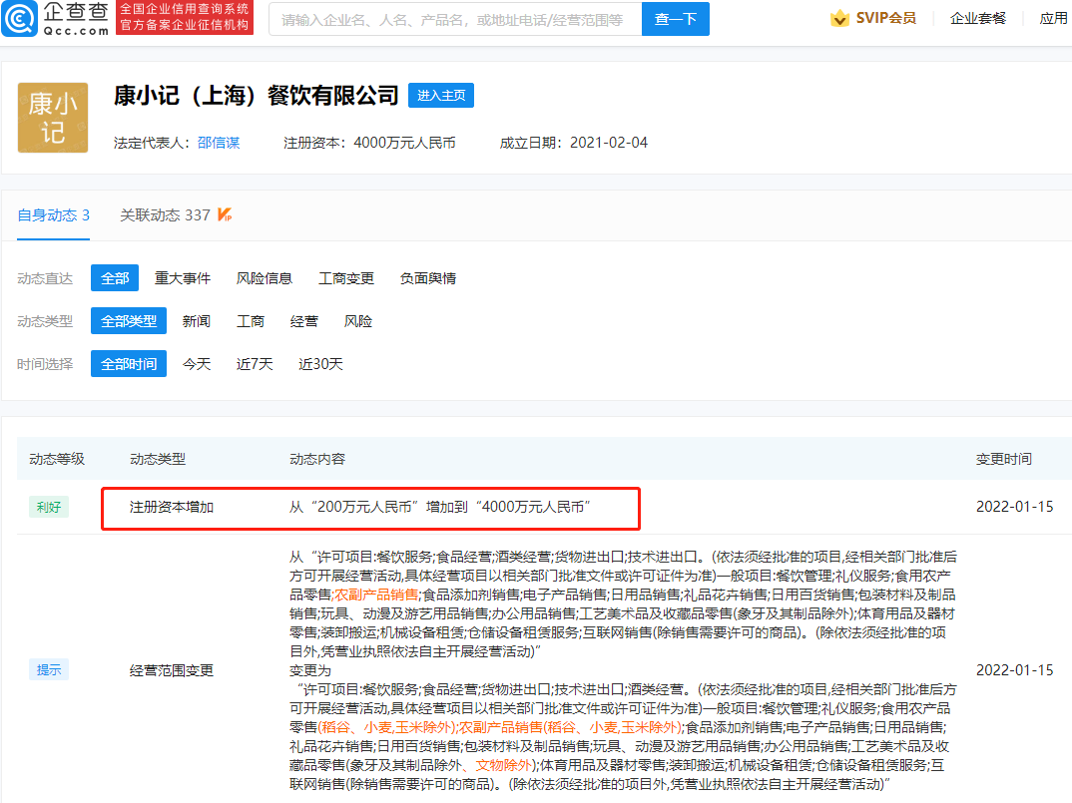1072x803 pixels.
Task: Filter 动态直达 by 风险信息
Action: (264, 278)
